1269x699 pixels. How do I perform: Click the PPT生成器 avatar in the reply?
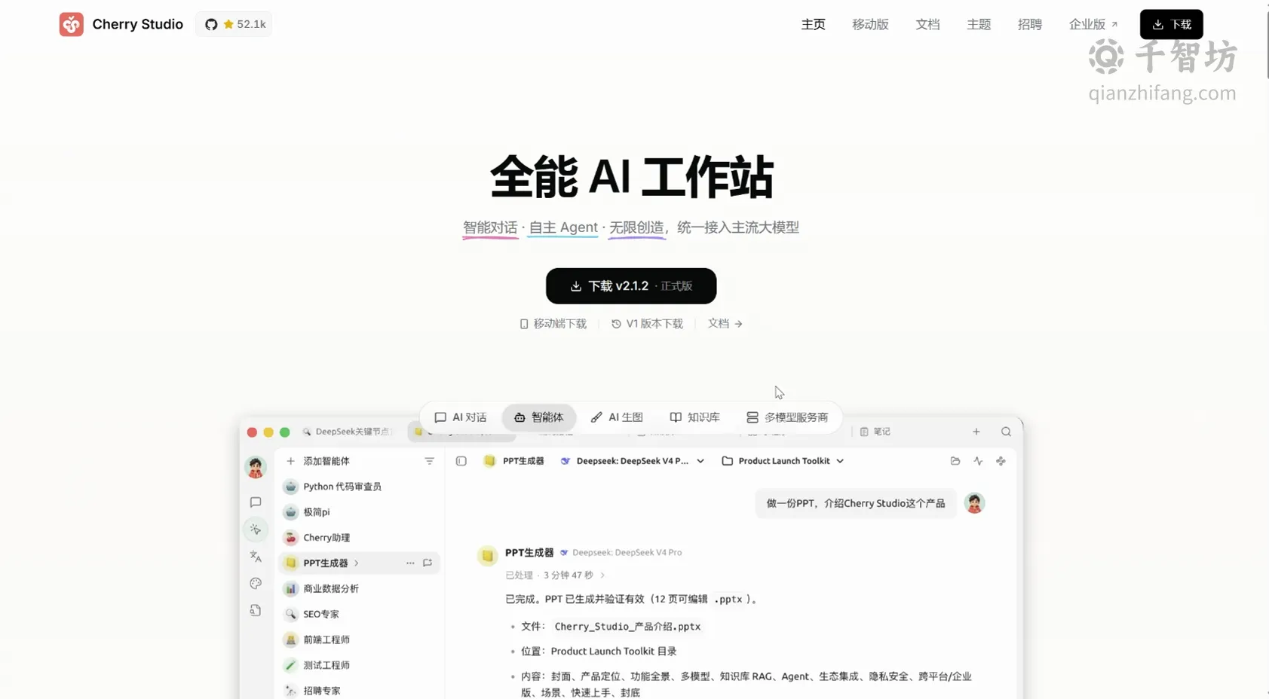coord(488,556)
